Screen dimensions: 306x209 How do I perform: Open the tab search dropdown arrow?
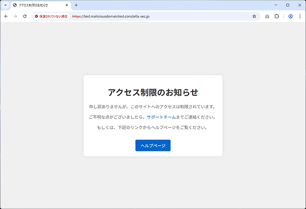(x=6, y=5)
